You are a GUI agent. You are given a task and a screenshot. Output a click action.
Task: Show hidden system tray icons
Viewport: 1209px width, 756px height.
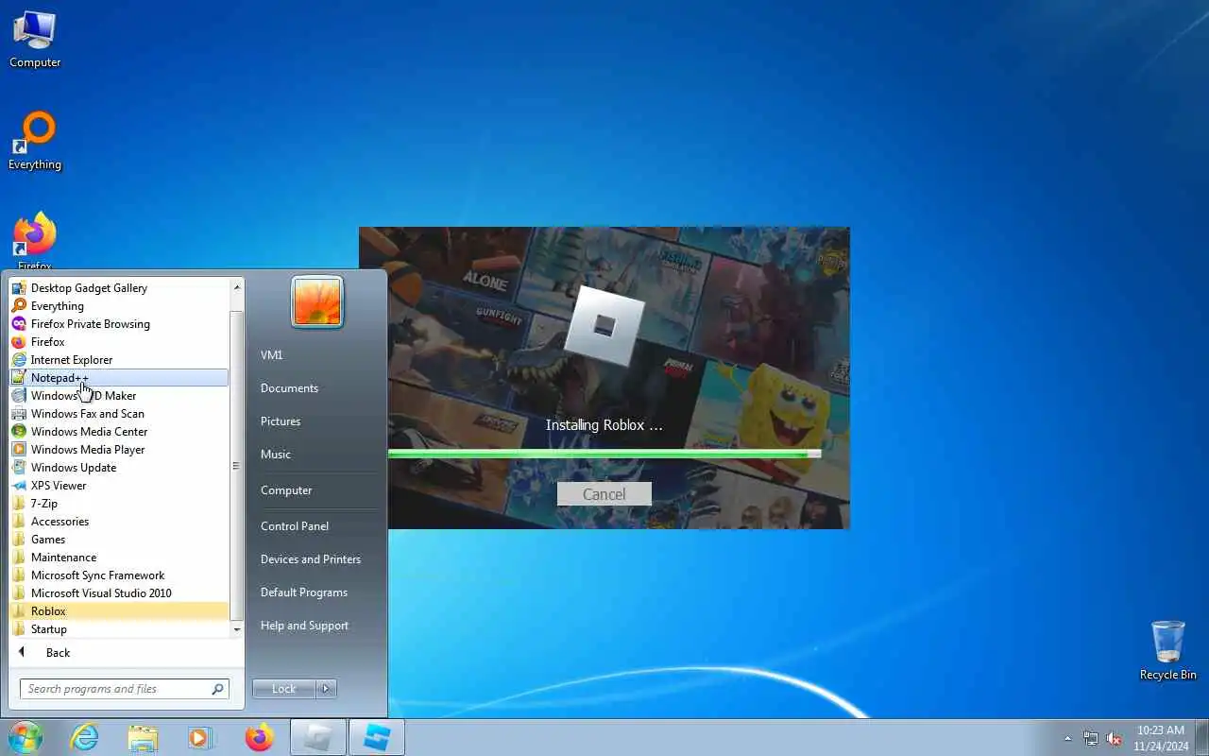[x=1068, y=738]
